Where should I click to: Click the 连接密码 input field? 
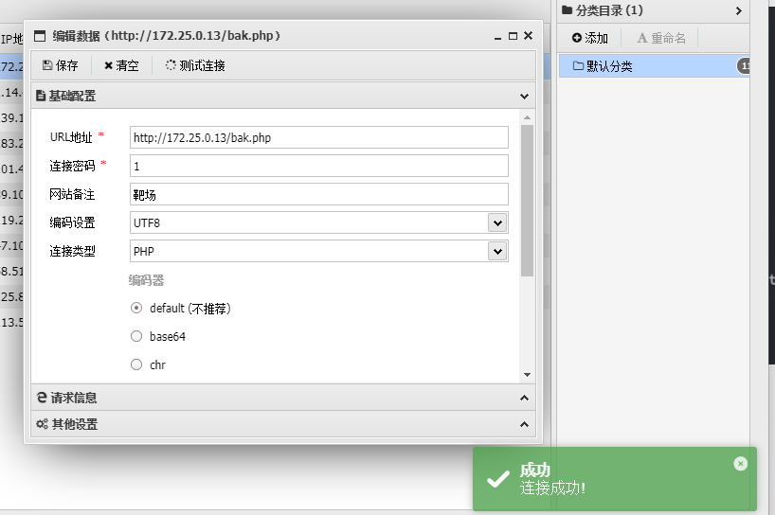click(318, 166)
